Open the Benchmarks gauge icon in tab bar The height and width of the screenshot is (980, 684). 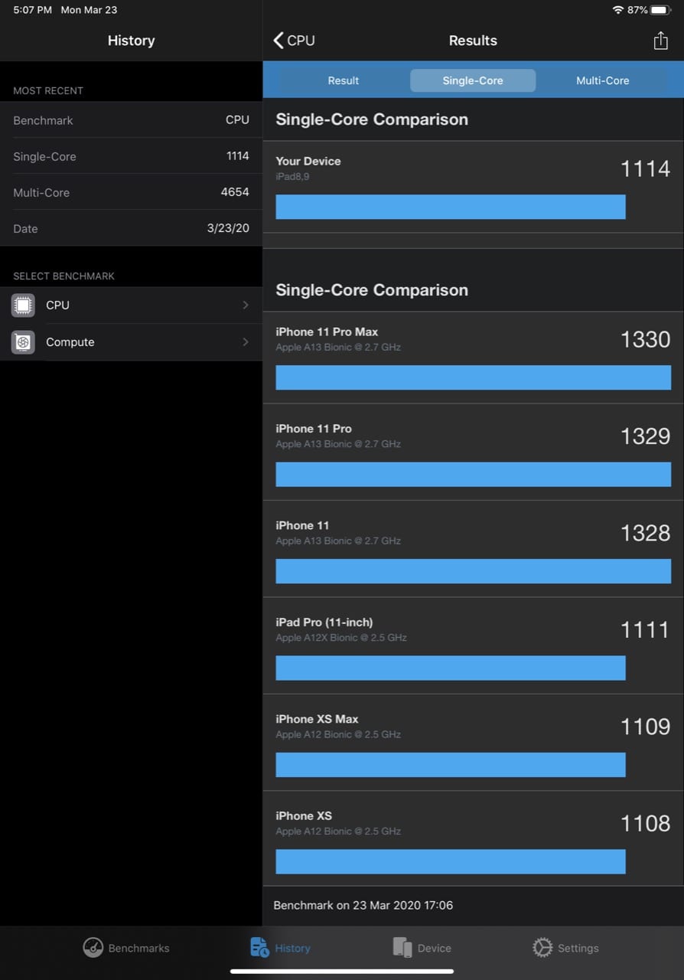(93, 948)
